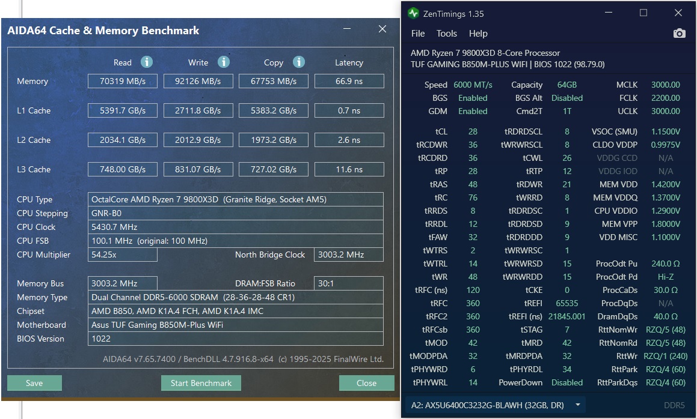This screenshot has width=697, height=419.
Task: Select the L2 Cache Read value 2034.1 GB/s
Action: (123, 140)
